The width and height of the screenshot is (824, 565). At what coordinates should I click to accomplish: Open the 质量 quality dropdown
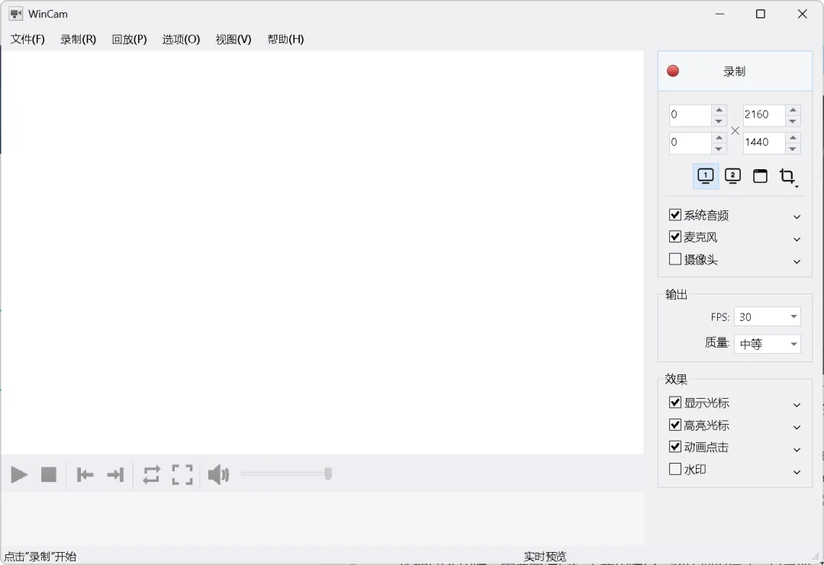click(x=768, y=344)
